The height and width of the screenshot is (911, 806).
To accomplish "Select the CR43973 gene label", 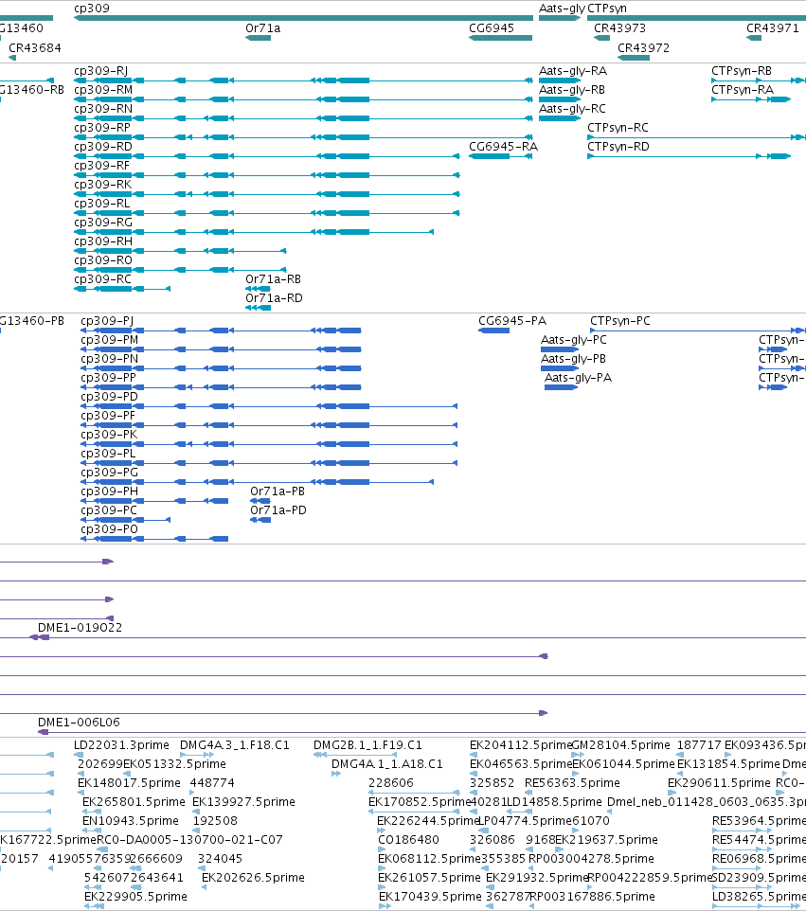I will pyautogui.click(x=619, y=27).
